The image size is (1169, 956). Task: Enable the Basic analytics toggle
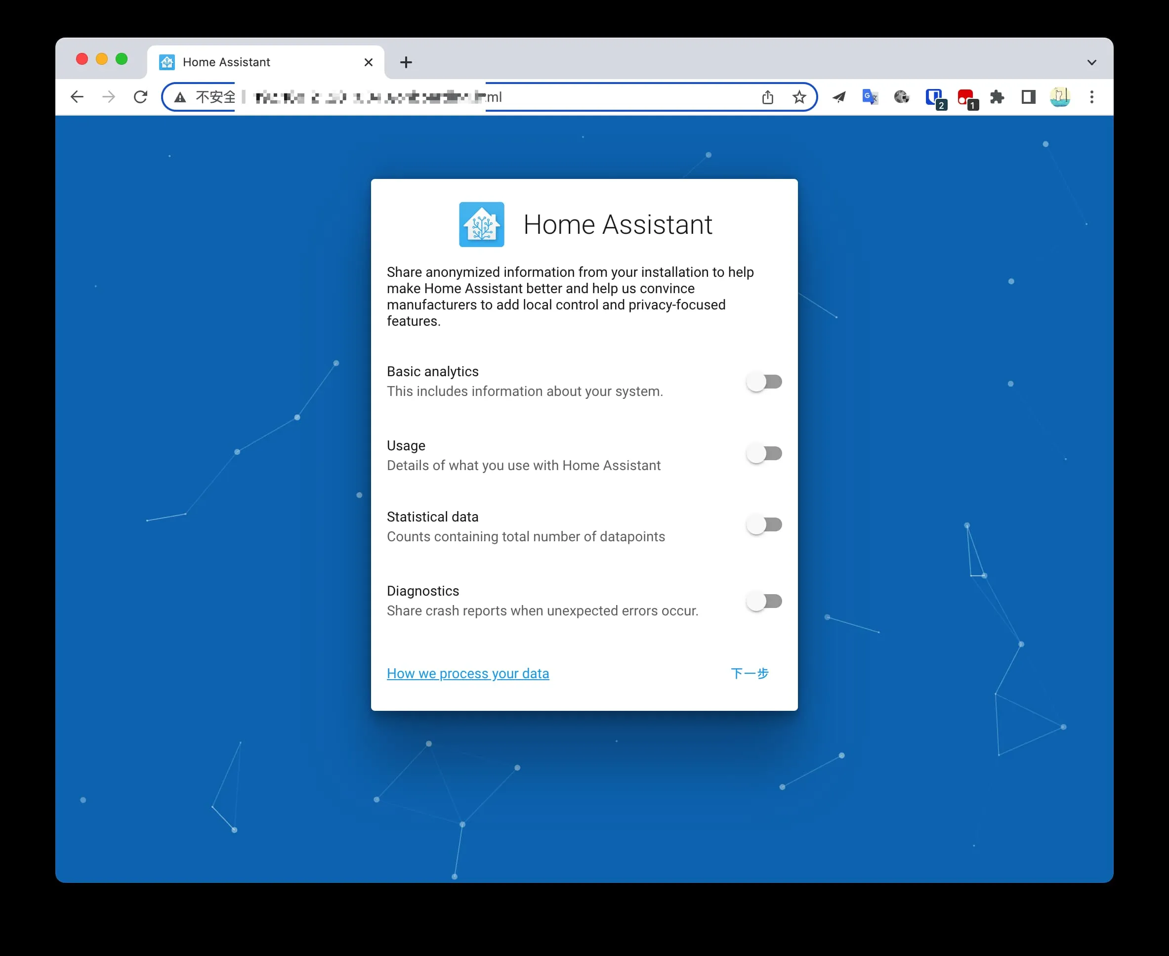point(764,382)
